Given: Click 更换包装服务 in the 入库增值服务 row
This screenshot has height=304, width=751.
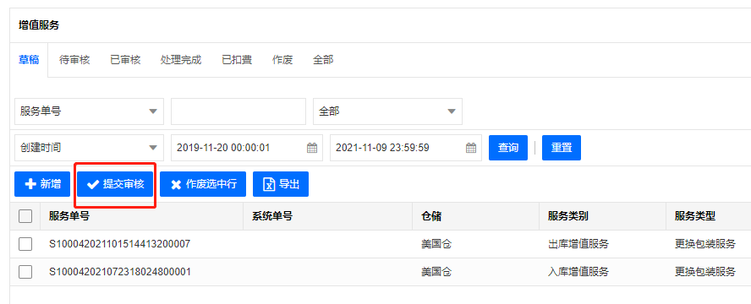Looking at the screenshot, I should click(705, 272).
